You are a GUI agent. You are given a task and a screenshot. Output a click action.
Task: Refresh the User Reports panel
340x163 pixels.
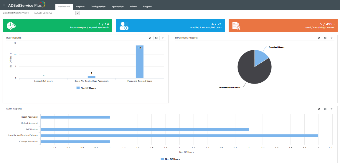pos(150,38)
